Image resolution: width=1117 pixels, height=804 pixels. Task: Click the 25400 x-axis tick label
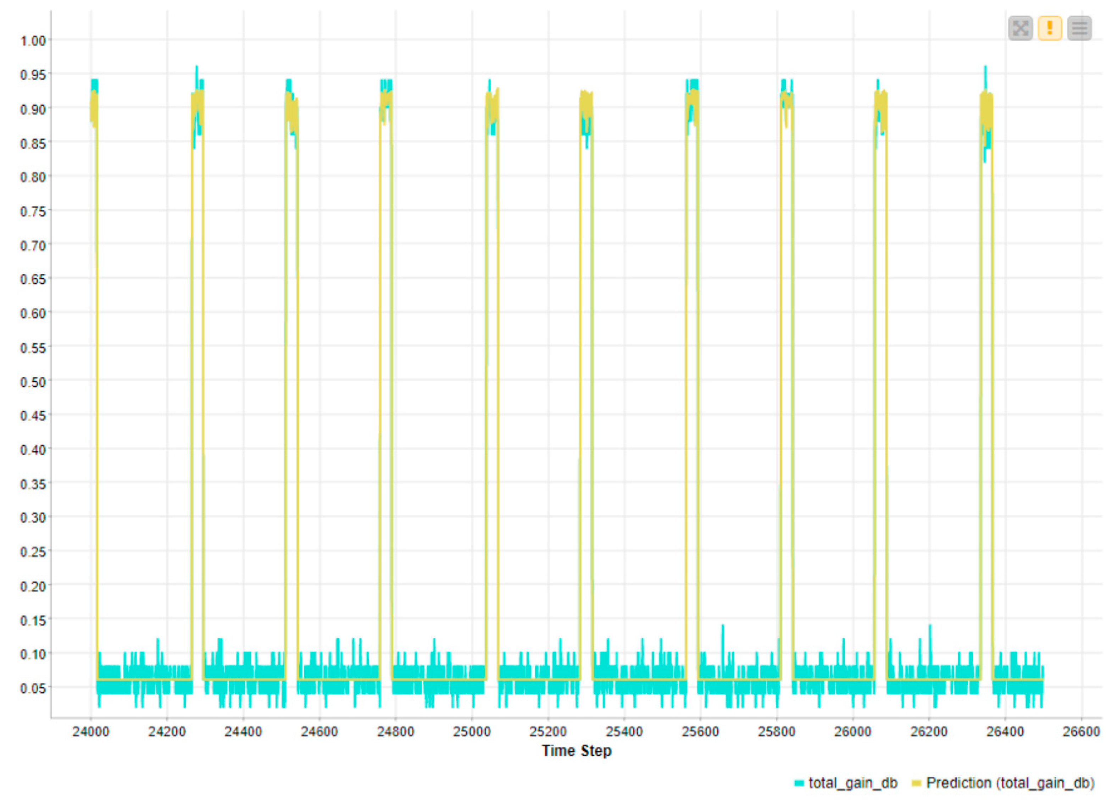coord(624,732)
